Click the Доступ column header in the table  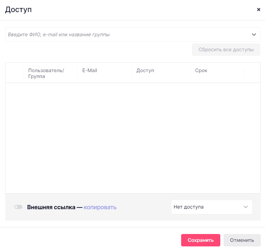145,70
